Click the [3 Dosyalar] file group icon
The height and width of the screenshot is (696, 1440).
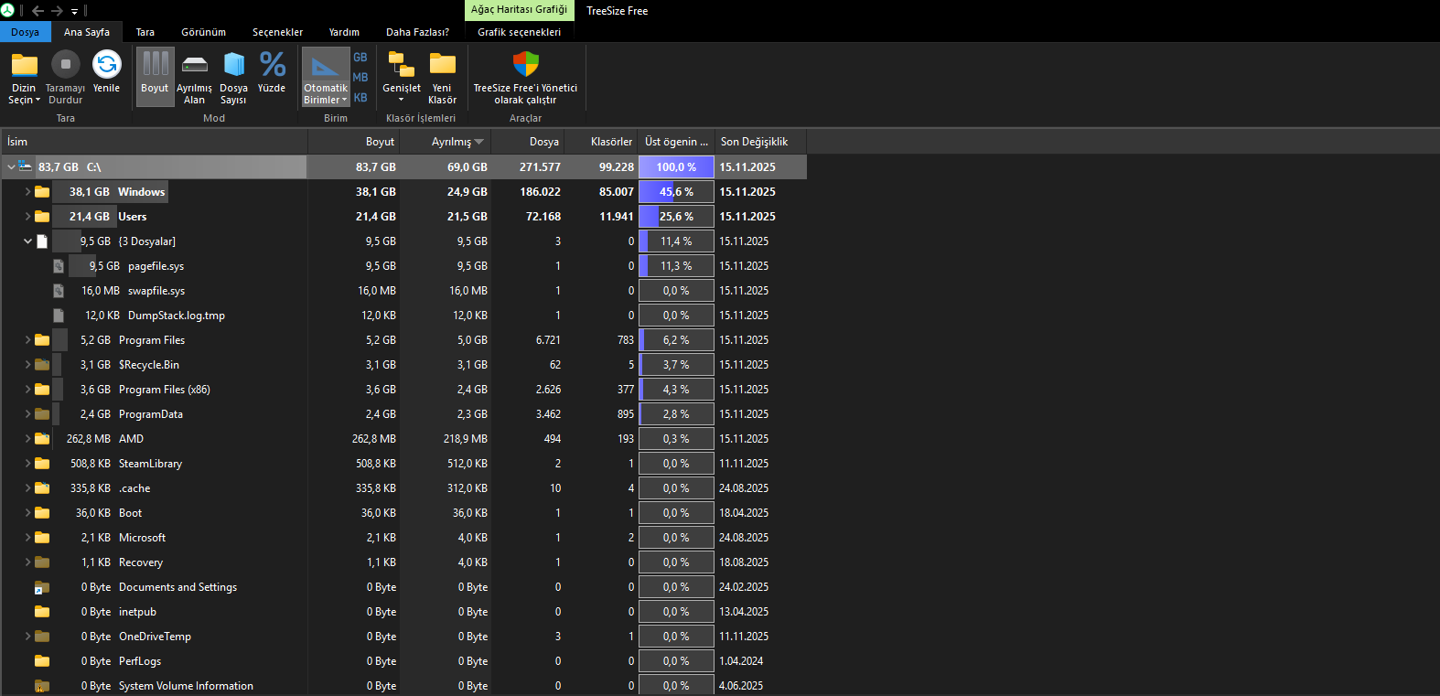tap(42, 241)
